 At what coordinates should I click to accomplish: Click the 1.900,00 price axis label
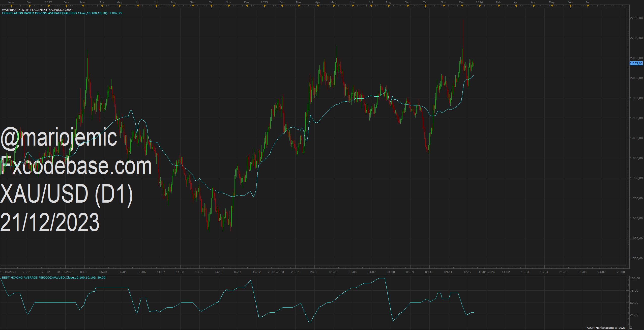point(636,118)
